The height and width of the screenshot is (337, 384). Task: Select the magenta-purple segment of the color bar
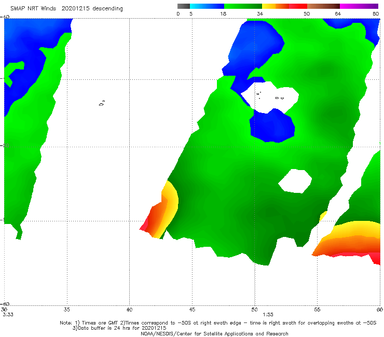point(359,6)
